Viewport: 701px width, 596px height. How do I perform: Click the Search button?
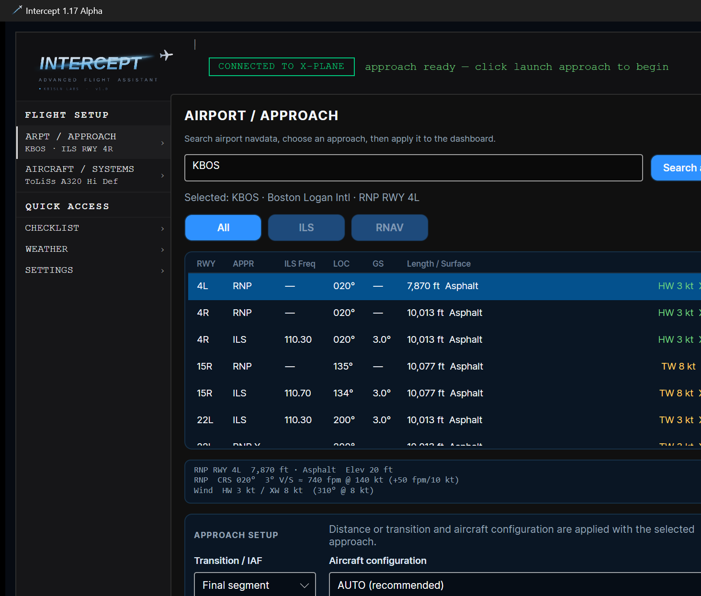click(676, 168)
